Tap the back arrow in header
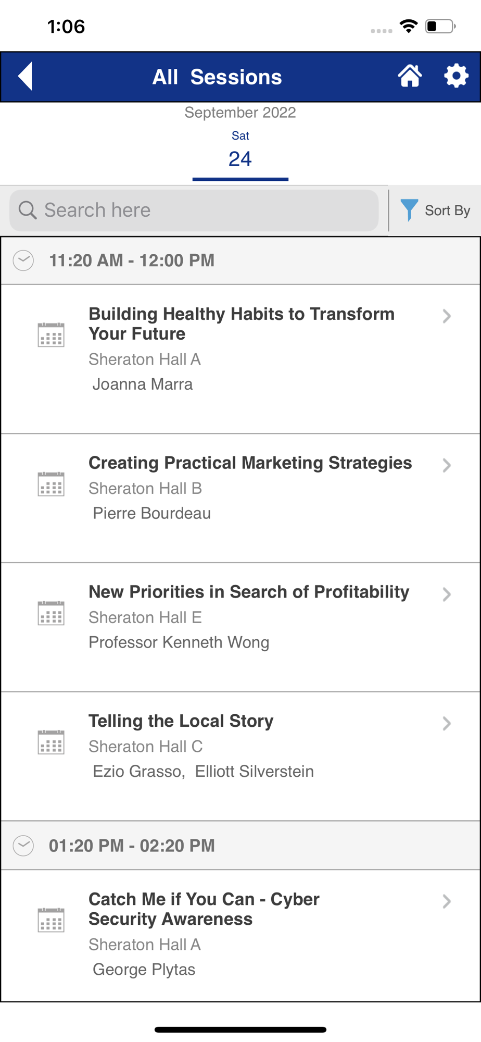Image resolution: width=481 pixels, height=1042 pixels. (x=26, y=77)
